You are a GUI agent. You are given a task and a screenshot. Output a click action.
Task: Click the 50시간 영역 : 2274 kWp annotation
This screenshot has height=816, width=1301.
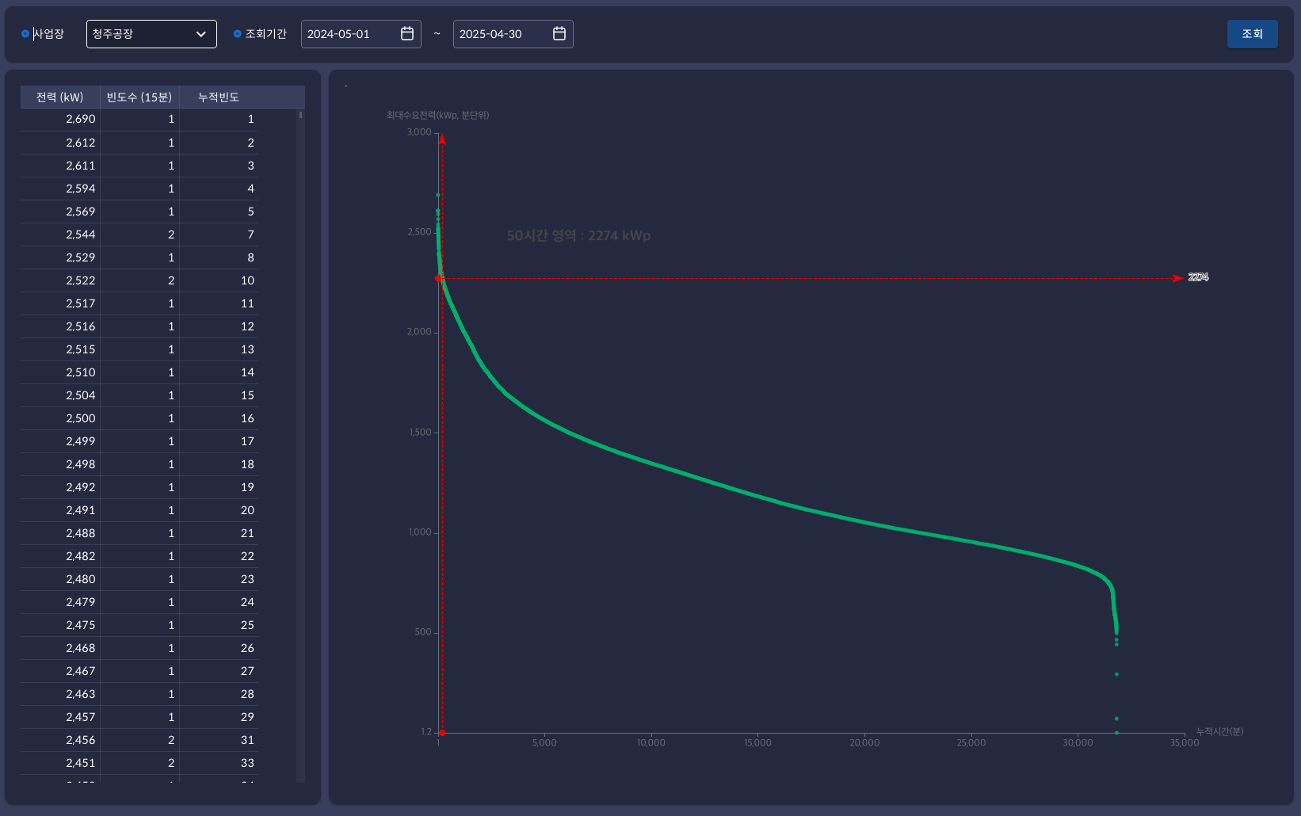[x=578, y=235]
